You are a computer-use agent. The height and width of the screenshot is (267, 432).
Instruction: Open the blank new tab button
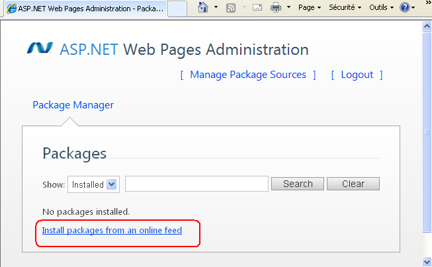(x=177, y=9)
